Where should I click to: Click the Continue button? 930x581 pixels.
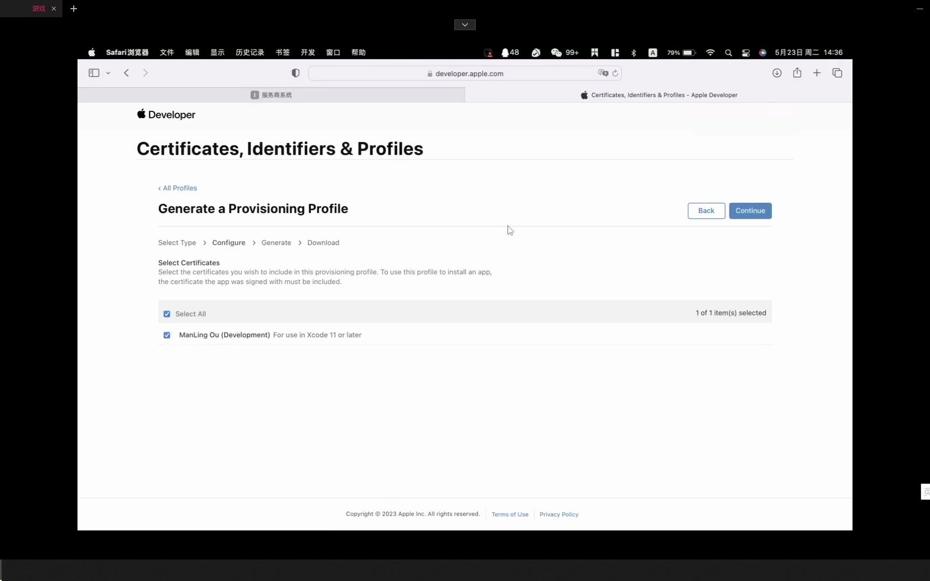pos(750,211)
